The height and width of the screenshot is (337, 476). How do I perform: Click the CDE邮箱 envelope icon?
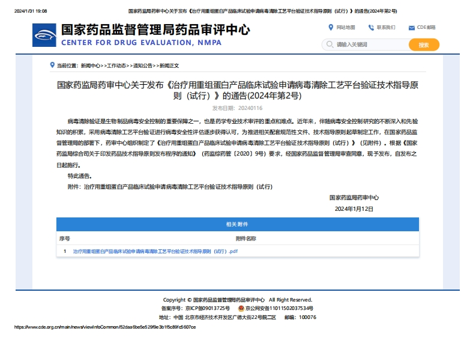click(411, 28)
